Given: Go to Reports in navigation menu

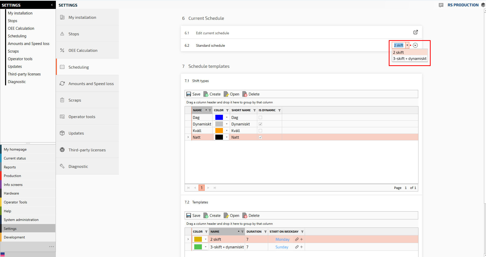Looking at the screenshot, I should (x=10, y=167).
